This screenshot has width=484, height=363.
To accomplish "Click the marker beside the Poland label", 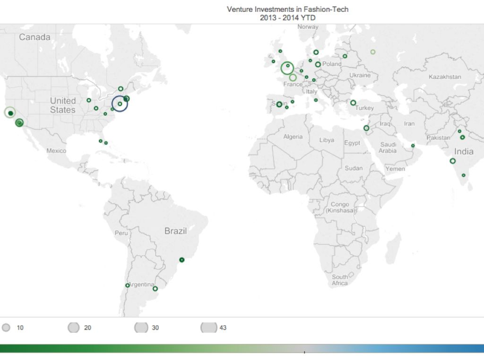I will pyautogui.click(x=318, y=65).
